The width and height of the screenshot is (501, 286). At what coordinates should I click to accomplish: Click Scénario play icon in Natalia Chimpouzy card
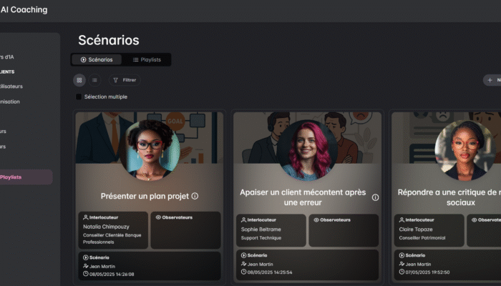pyautogui.click(x=85, y=257)
